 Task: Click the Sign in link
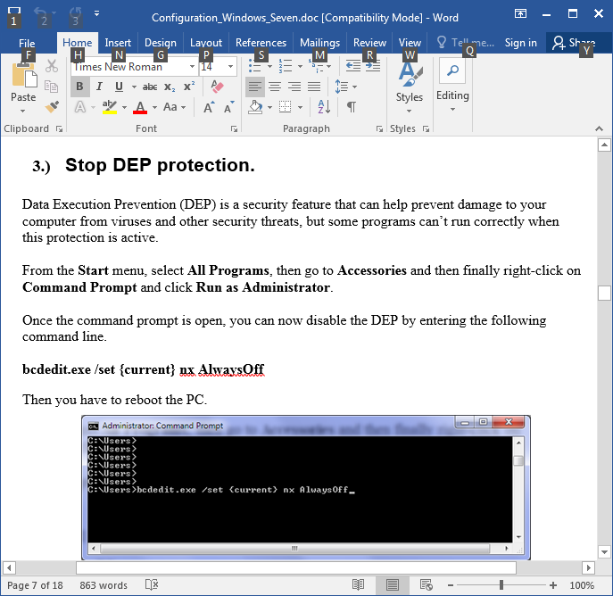point(520,43)
